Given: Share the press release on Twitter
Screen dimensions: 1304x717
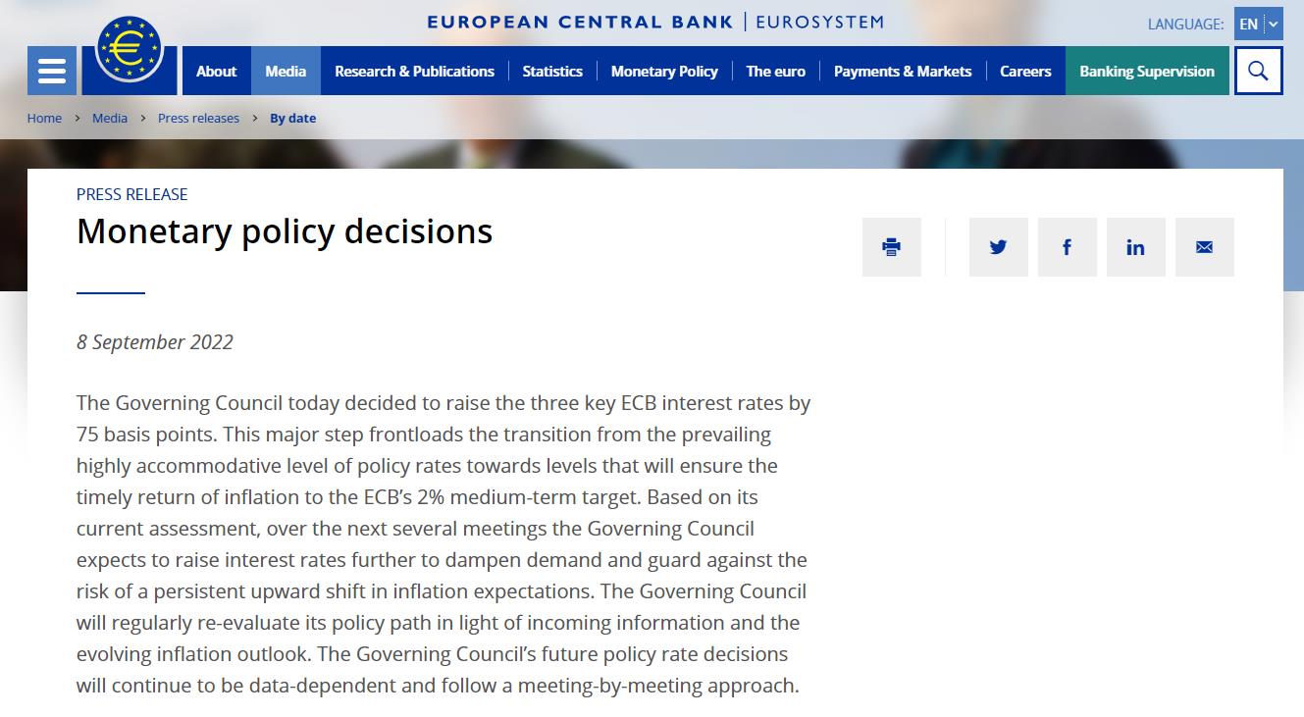Looking at the screenshot, I should [x=998, y=247].
